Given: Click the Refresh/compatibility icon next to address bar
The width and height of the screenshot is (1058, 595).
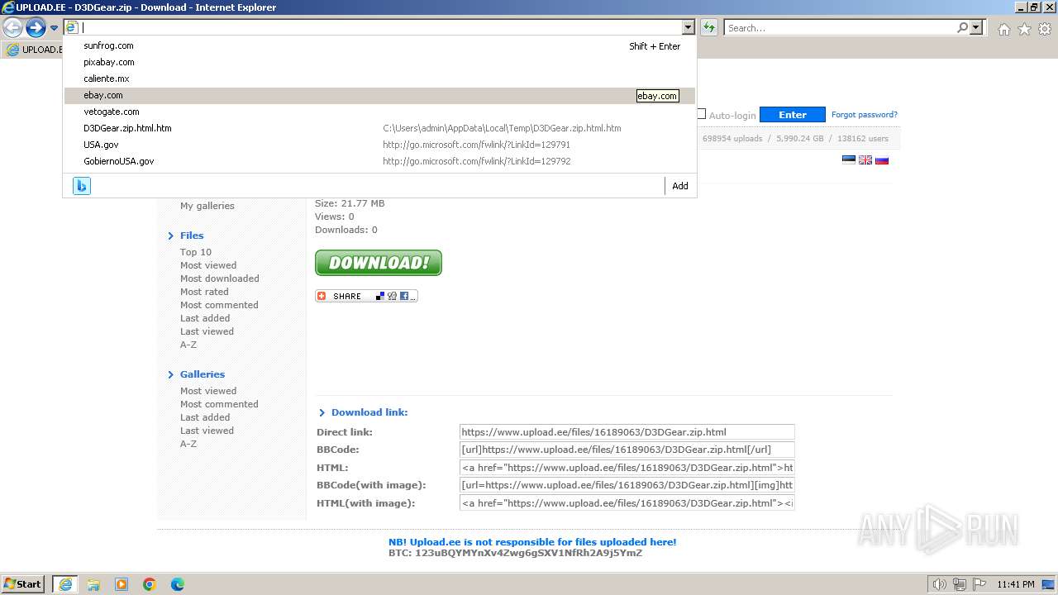Looking at the screenshot, I should point(709,28).
